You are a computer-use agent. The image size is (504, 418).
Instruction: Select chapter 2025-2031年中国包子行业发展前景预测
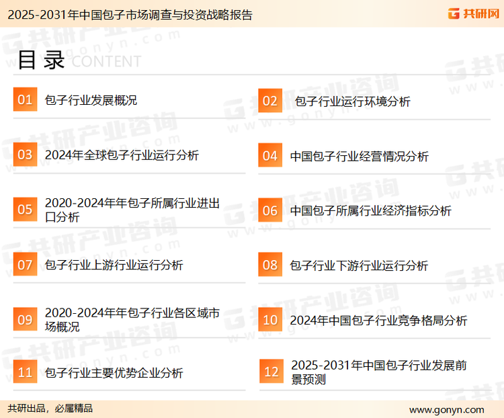379,372
